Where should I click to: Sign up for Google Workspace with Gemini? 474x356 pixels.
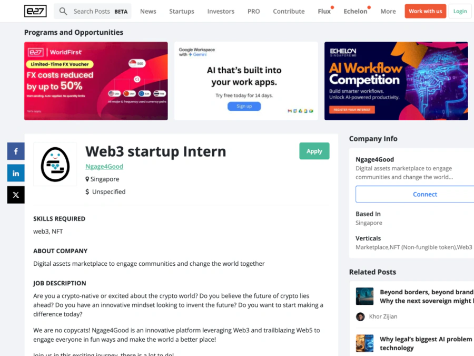coord(244,106)
